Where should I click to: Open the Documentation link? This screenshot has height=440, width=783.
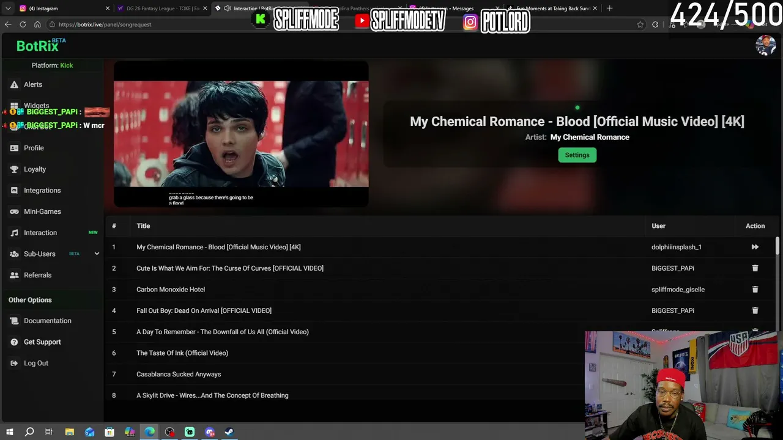pyautogui.click(x=48, y=321)
